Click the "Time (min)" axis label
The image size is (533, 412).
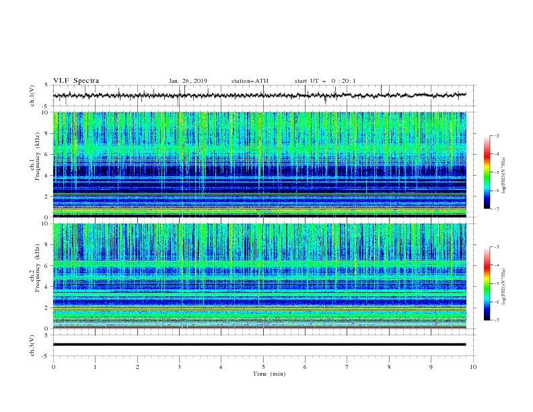269,374
